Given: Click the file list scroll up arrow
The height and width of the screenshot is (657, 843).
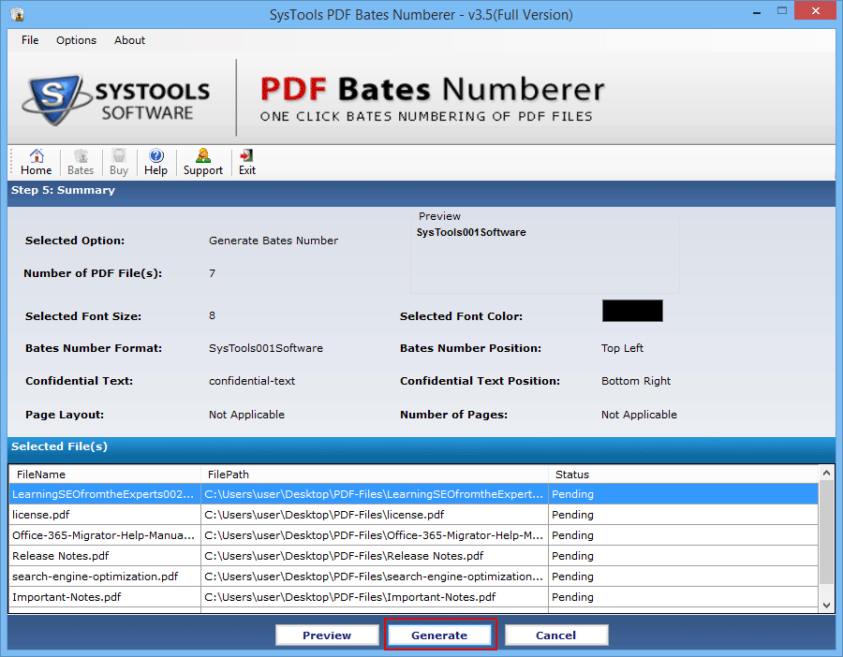Looking at the screenshot, I should (x=826, y=474).
